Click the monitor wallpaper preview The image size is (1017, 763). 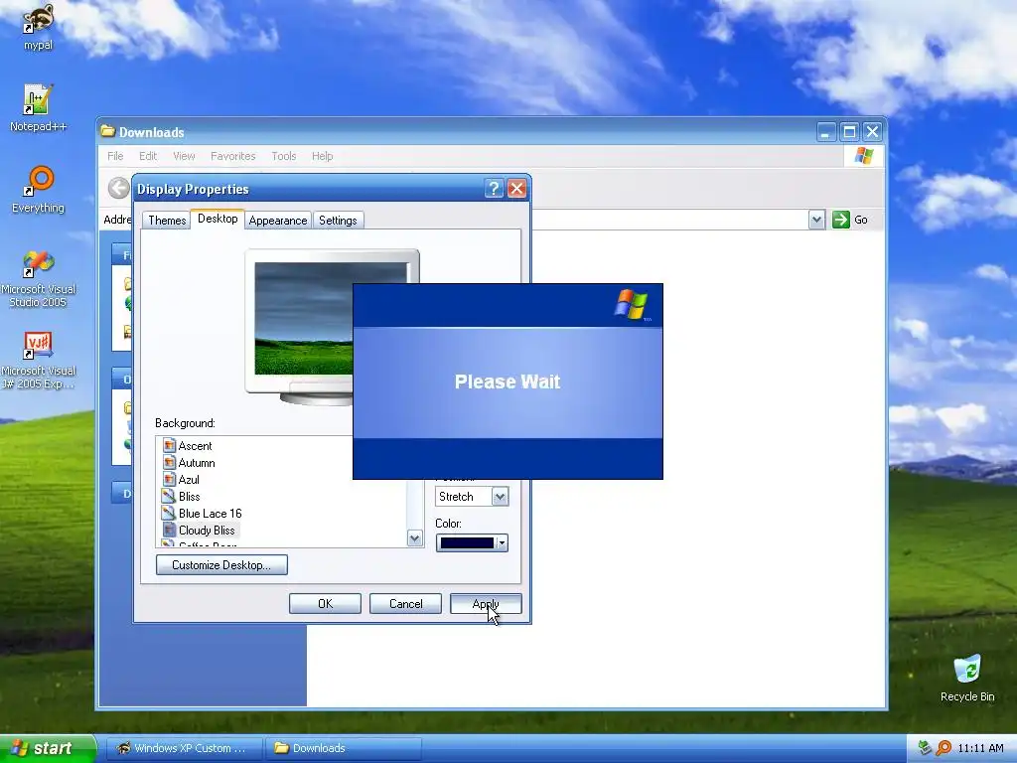tap(304, 318)
